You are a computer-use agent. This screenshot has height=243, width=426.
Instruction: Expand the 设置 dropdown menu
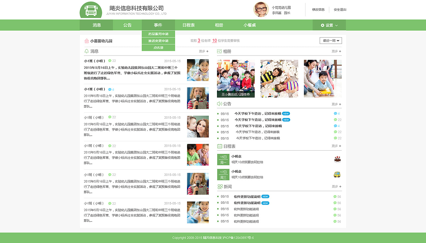(329, 25)
